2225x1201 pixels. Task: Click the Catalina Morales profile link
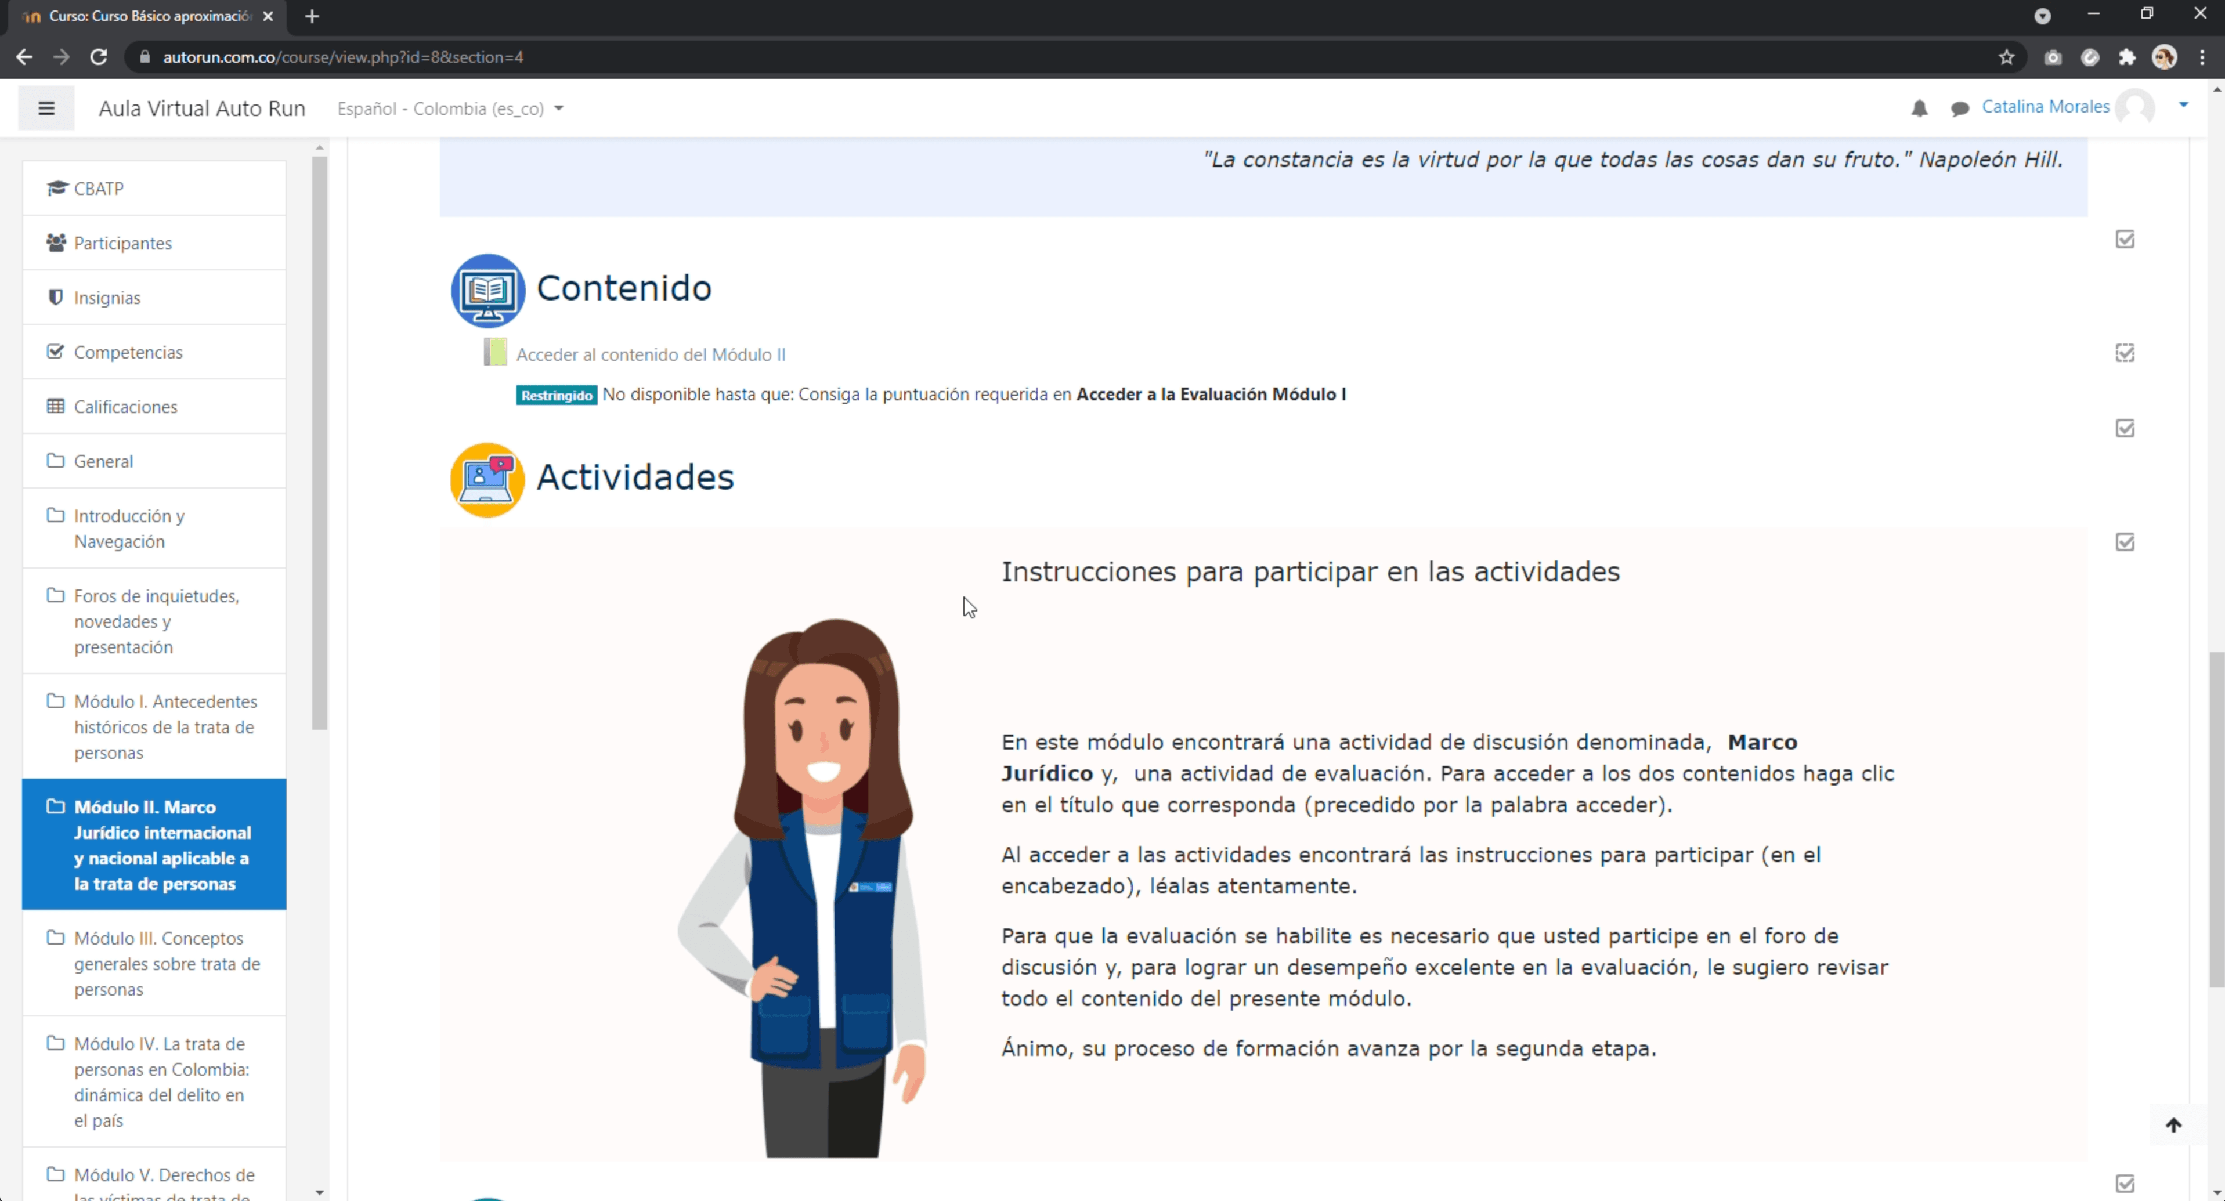pyautogui.click(x=2045, y=106)
